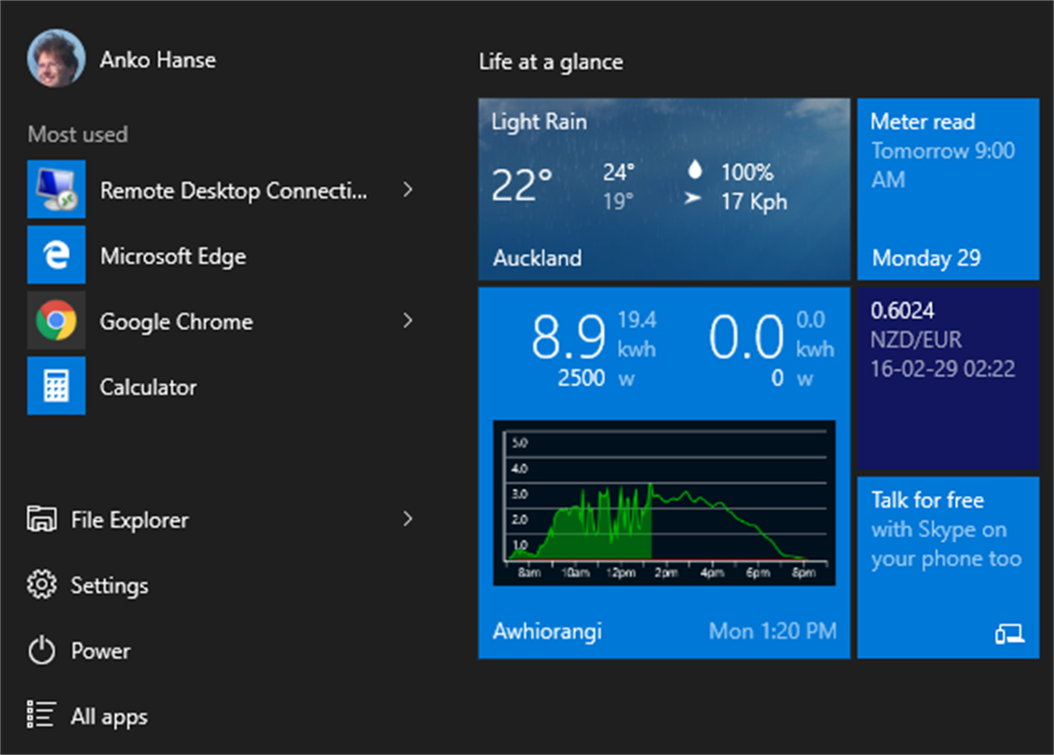Click the Meter read reminder tile
The image size is (1054, 755).
[947, 189]
